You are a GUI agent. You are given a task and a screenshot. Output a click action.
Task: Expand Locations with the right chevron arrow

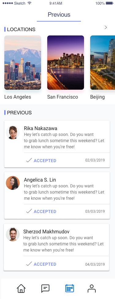[106, 27]
